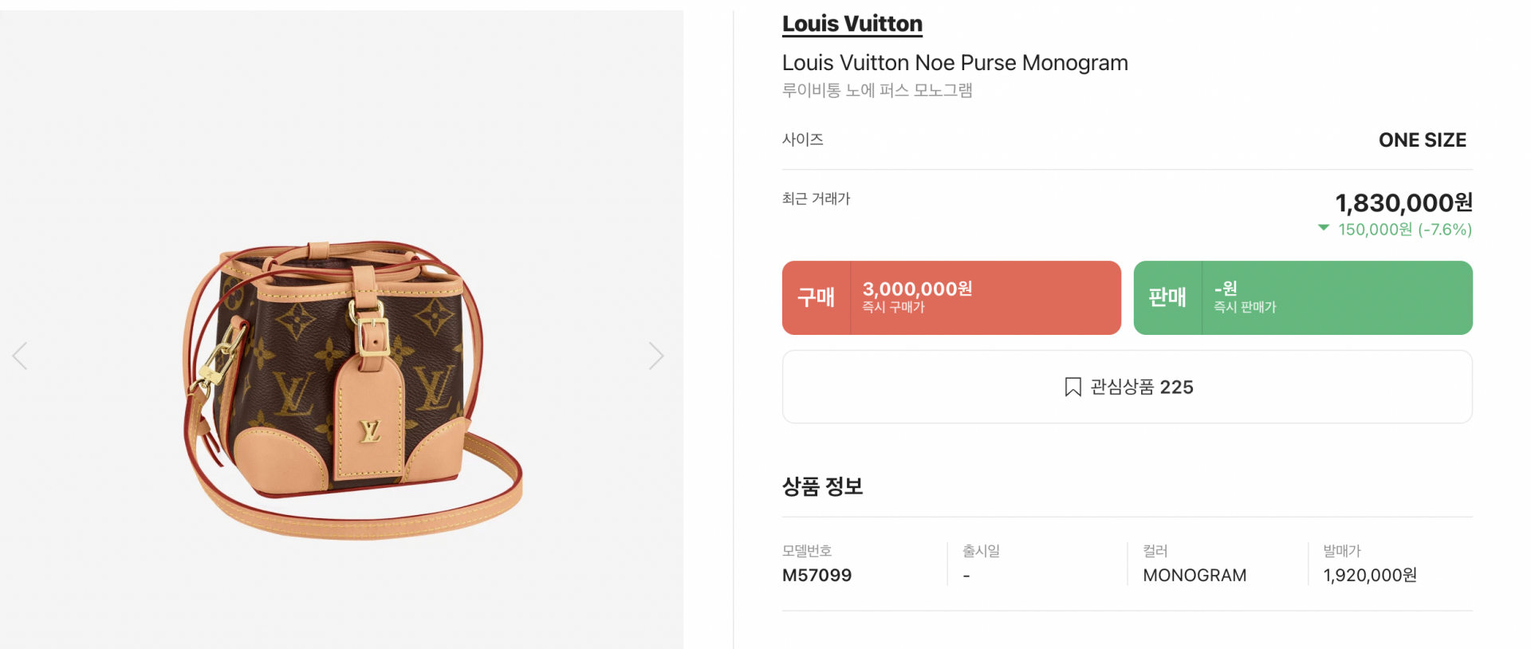The height and width of the screenshot is (649, 1531).
Task: Click the MONOGRAM color value
Action: 1194,575
